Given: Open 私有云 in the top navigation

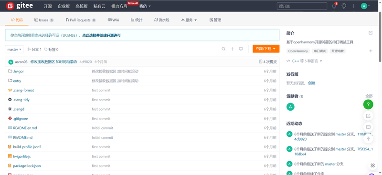Looking at the screenshot, I should (99, 6).
